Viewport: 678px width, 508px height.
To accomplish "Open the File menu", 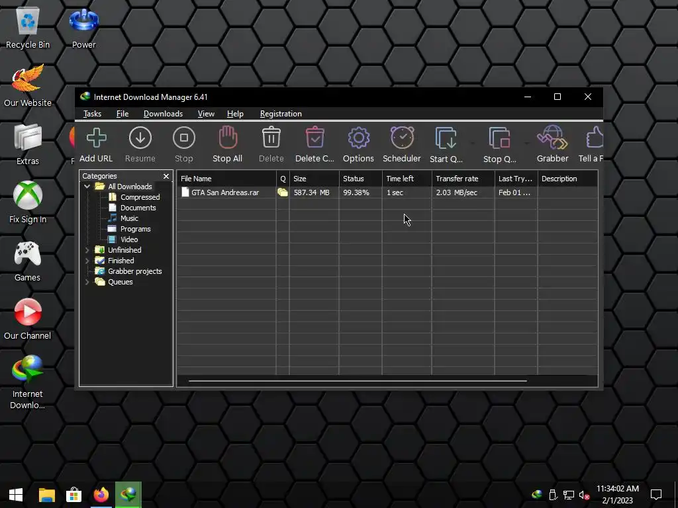I will coord(122,114).
